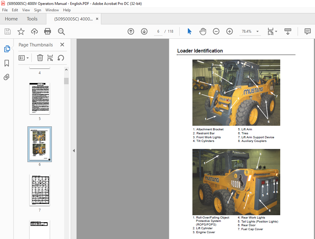Click the Fuel Cap Cover entry
This screenshot has width=315, height=239.
pos(250,229)
